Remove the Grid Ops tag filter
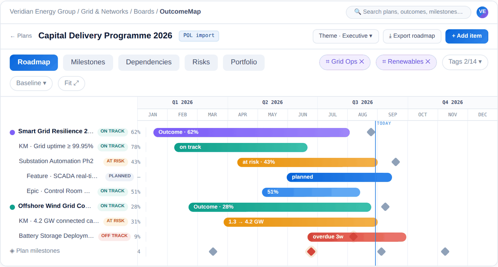 pos(362,62)
